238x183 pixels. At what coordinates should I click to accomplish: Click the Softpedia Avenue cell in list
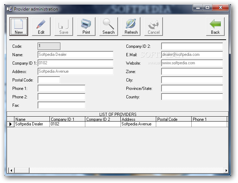pos(138,124)
